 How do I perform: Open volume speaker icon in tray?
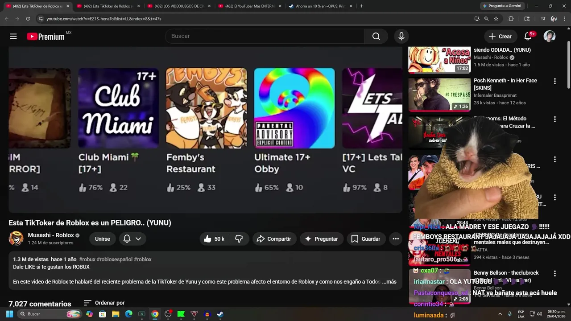[x=540, y=314]
